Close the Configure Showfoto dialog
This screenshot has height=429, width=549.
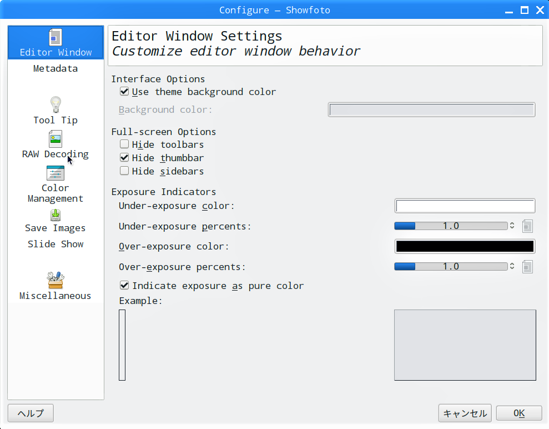click(540, 10)
